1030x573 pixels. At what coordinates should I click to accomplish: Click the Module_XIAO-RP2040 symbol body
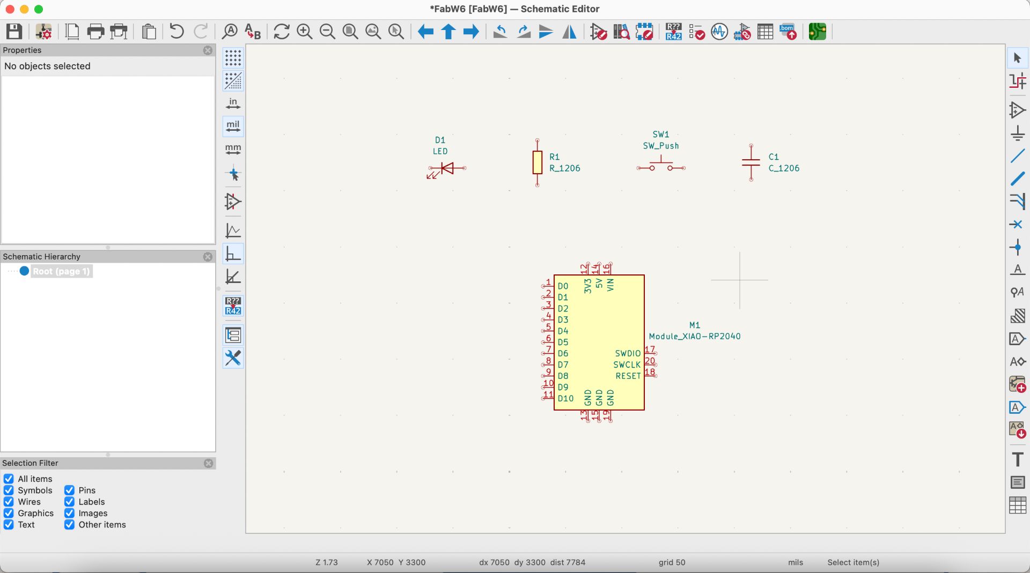tap(599, 343)
